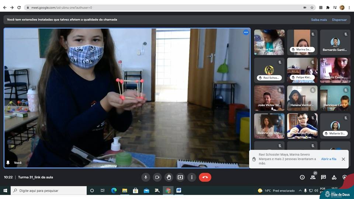
Task: Open meeting details info icon
Action: point(302,177)
